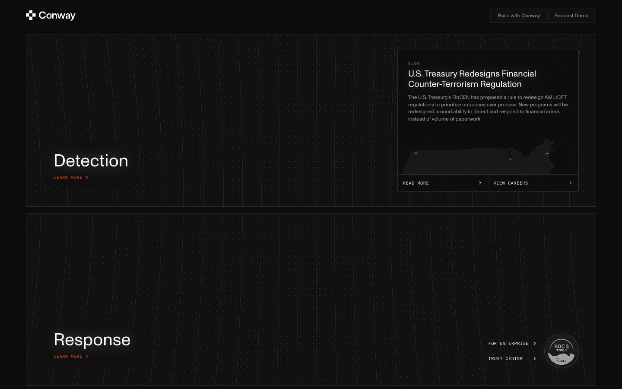Open the U.S. Treasury Redesigns article title

472,79
